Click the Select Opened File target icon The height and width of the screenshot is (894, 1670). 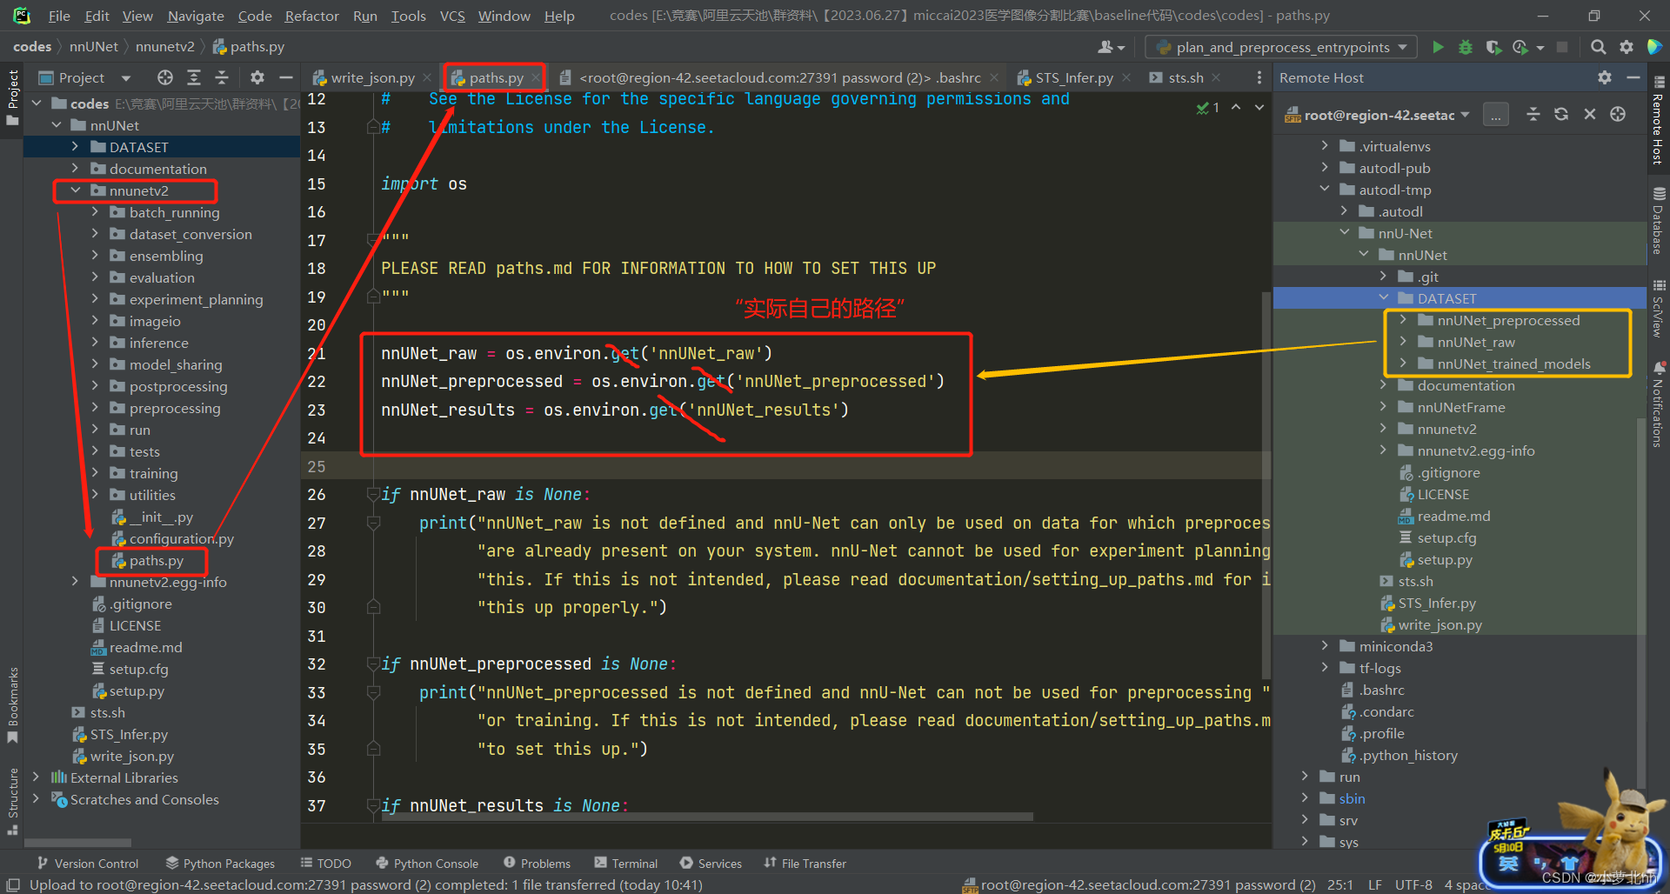pos(164,77)
